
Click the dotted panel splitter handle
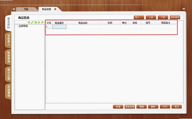(x=45, y=65)
